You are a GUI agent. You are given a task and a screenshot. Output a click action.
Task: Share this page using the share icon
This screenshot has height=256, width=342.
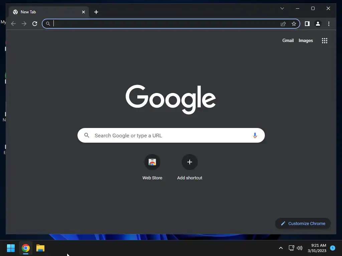pos(283,24)
